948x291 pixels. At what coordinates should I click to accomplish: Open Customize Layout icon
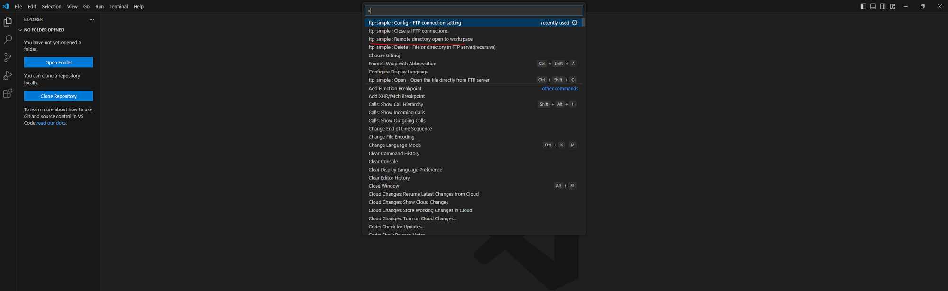[x=893, y=6]
